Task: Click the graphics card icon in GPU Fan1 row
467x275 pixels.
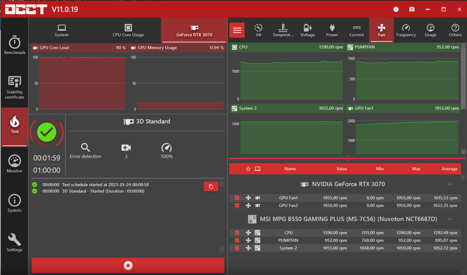Action: pyautogui.click(x=258, y=198)
